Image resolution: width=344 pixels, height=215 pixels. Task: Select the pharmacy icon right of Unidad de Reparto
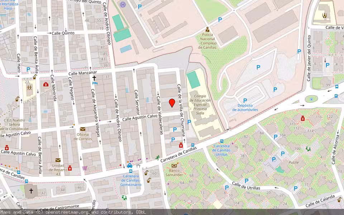(70, 168)
